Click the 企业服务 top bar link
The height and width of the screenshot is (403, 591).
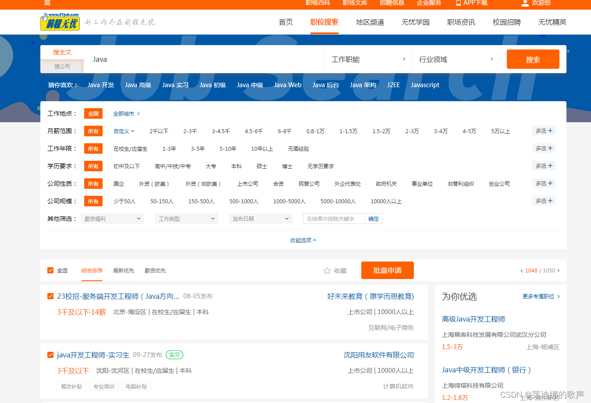pyautogui.click(x=429, y=3)
